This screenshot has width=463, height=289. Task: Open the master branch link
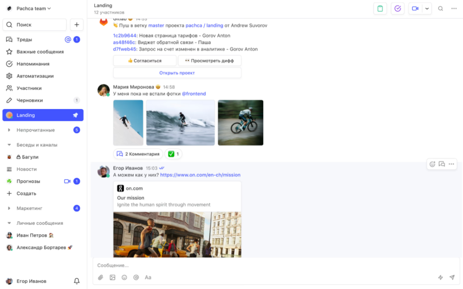coord(156,25)
